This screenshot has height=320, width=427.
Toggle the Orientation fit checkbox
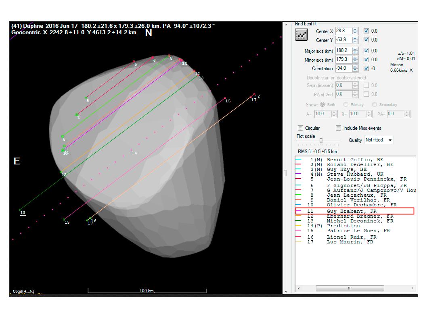(366, 68)
